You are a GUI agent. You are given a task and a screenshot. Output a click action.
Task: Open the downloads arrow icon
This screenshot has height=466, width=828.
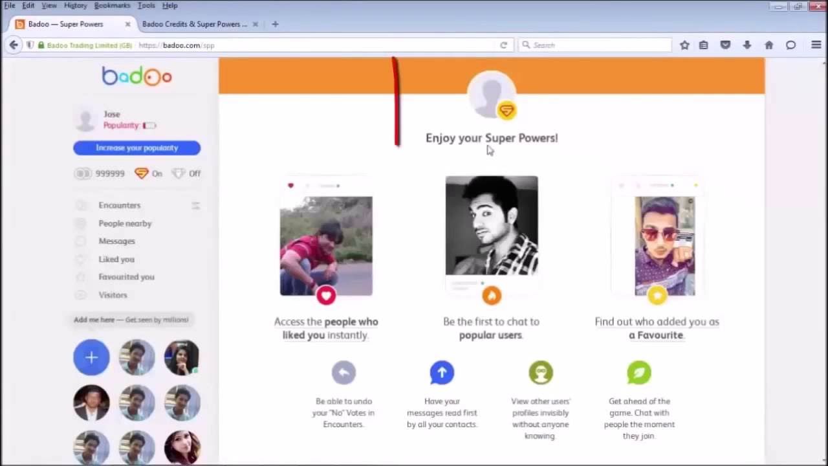click(747, 45)
